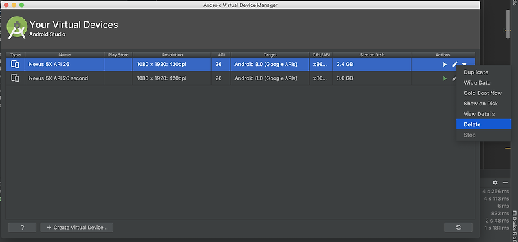Sort by the Target column header

pyautogui.click(x=270, y=55)
